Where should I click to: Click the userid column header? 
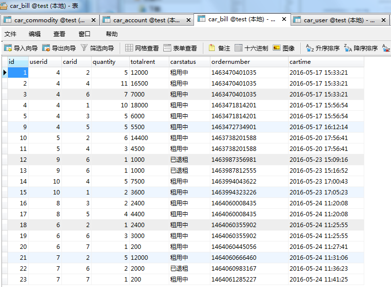45,61
